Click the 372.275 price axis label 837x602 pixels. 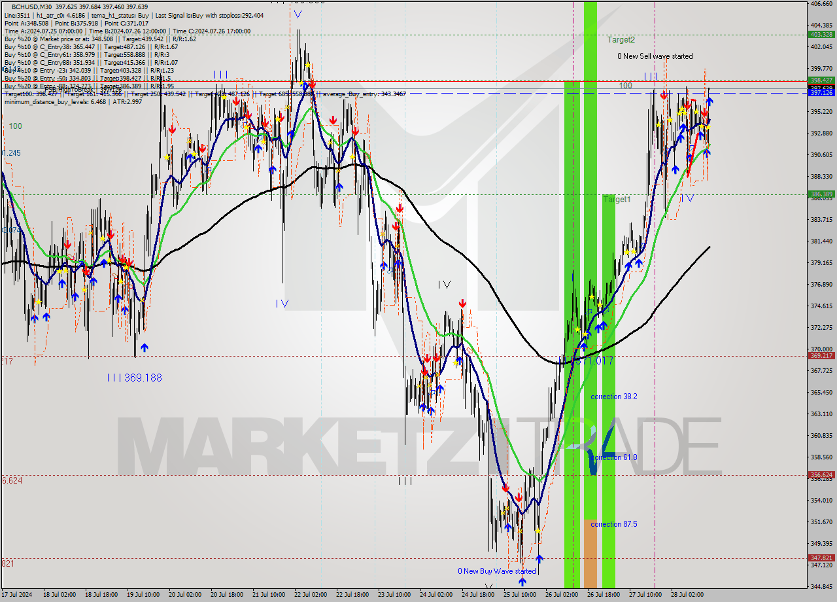821,327
